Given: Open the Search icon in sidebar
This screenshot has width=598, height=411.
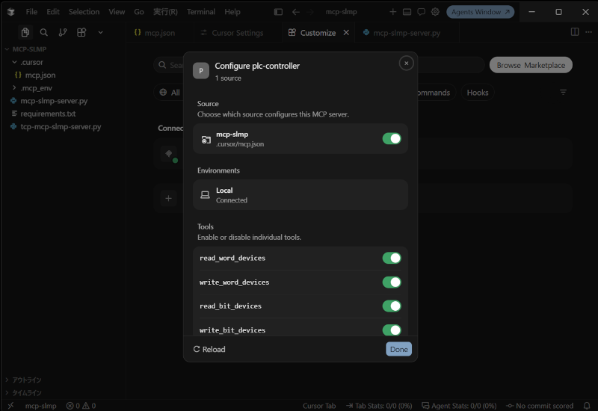Looking at the screenshot, I should pos(44,32).
